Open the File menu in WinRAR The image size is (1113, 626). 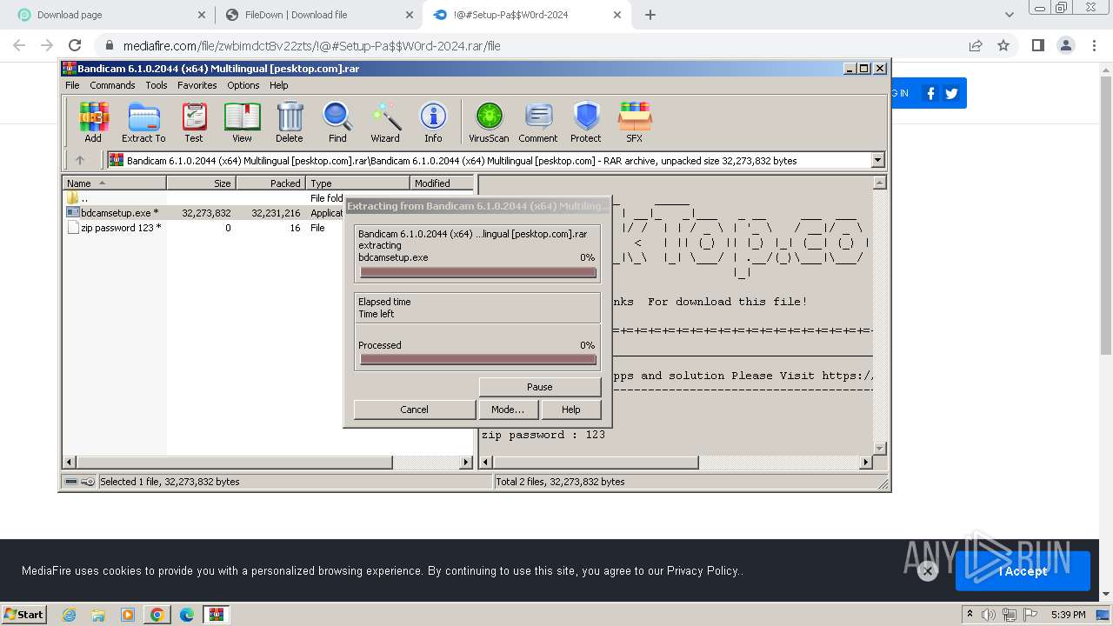72,85
